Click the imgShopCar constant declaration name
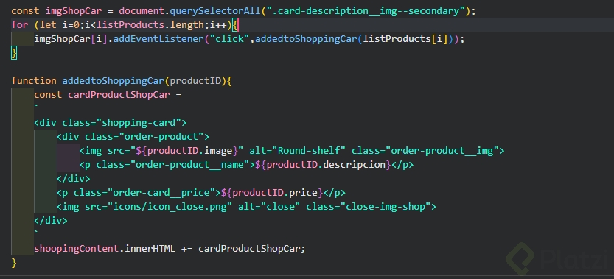614x279 pixels. 74,11
